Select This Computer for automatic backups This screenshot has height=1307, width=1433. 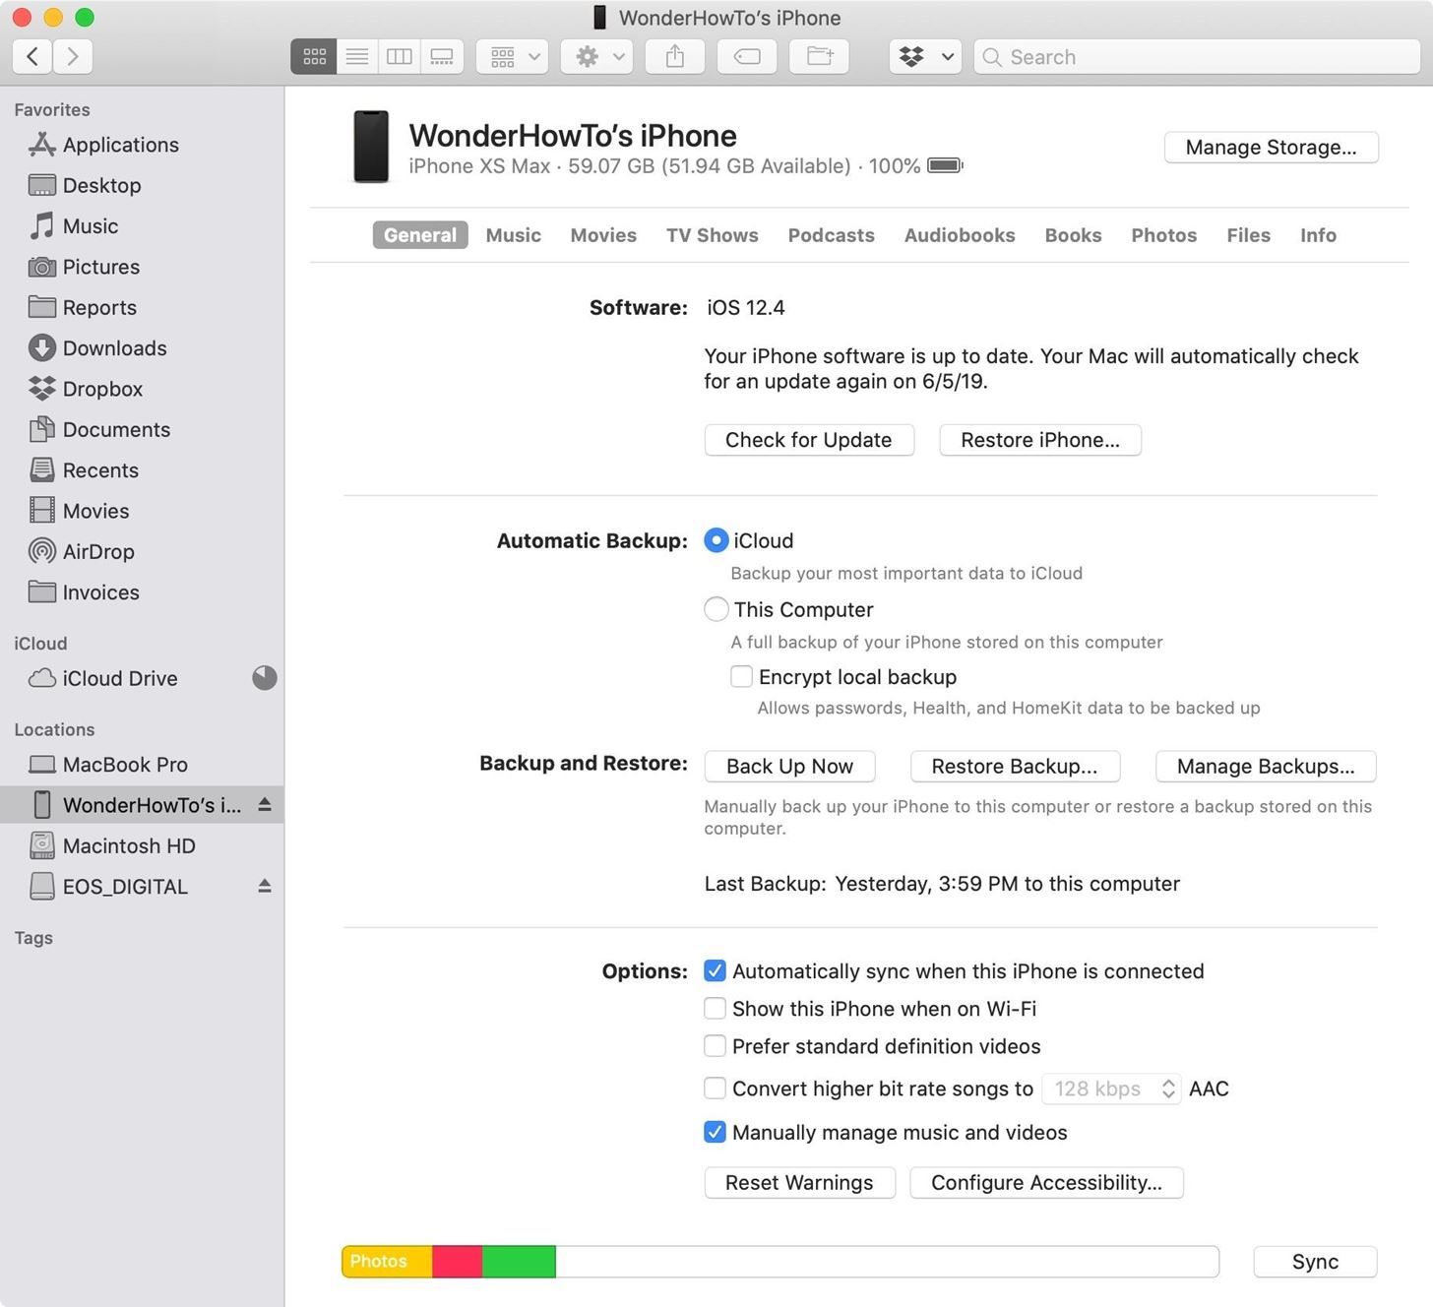click(x=716, y=608)
